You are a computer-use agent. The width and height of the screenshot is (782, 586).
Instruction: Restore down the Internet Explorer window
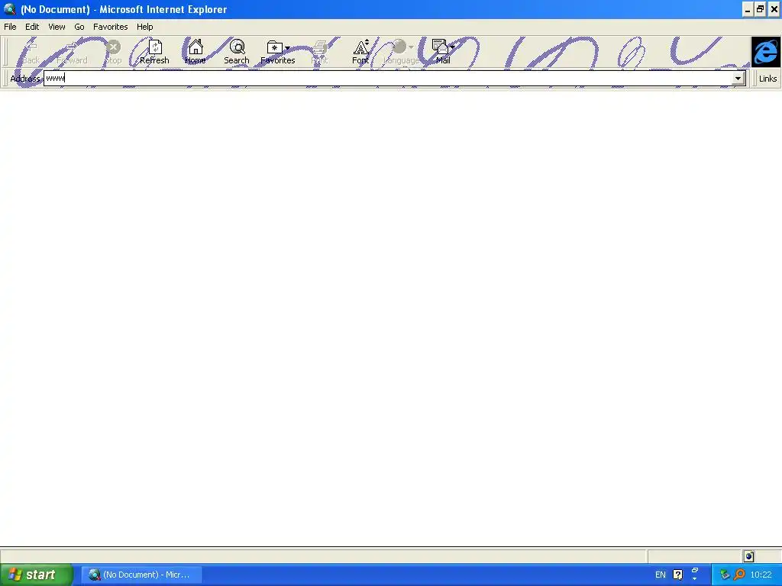(x=760, y=9)
